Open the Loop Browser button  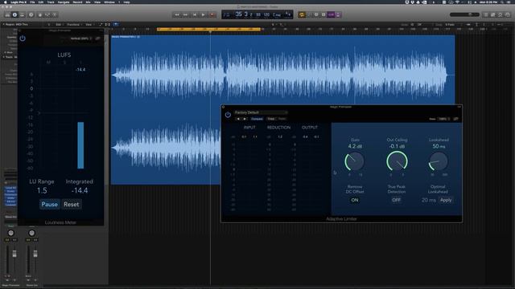coord(501,14)
